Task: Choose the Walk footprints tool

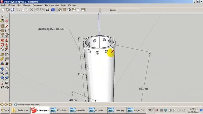Action: coord(2,87)
